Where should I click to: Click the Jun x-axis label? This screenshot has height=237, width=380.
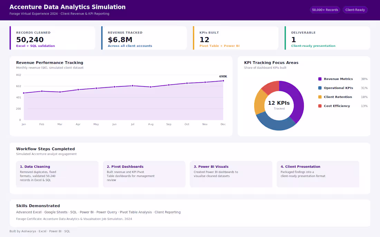click(114, 124)
